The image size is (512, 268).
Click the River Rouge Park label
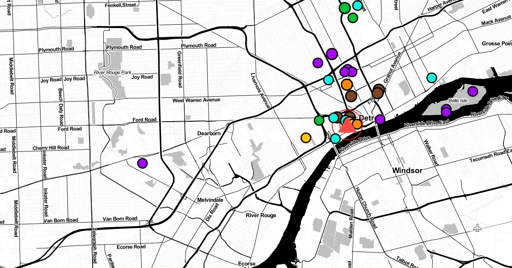click(x=113, y=72)
